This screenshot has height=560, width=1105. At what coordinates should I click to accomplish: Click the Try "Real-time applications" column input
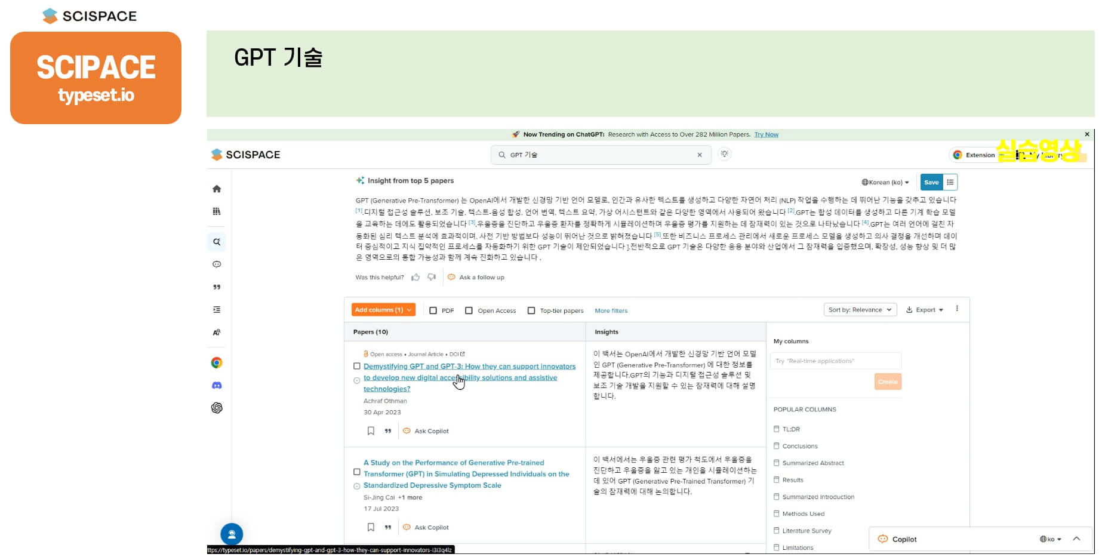coord(836,361)
